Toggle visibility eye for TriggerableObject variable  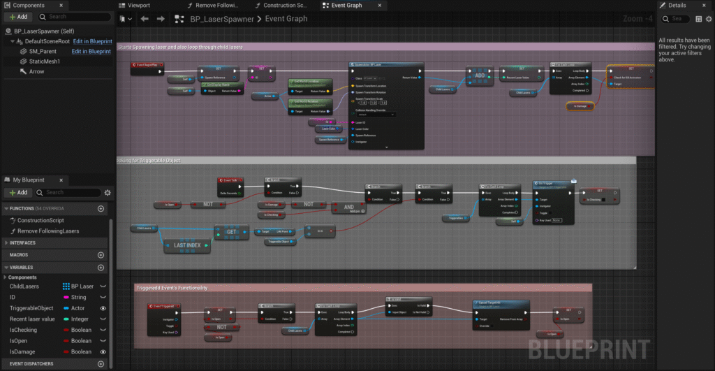point(103,309)
